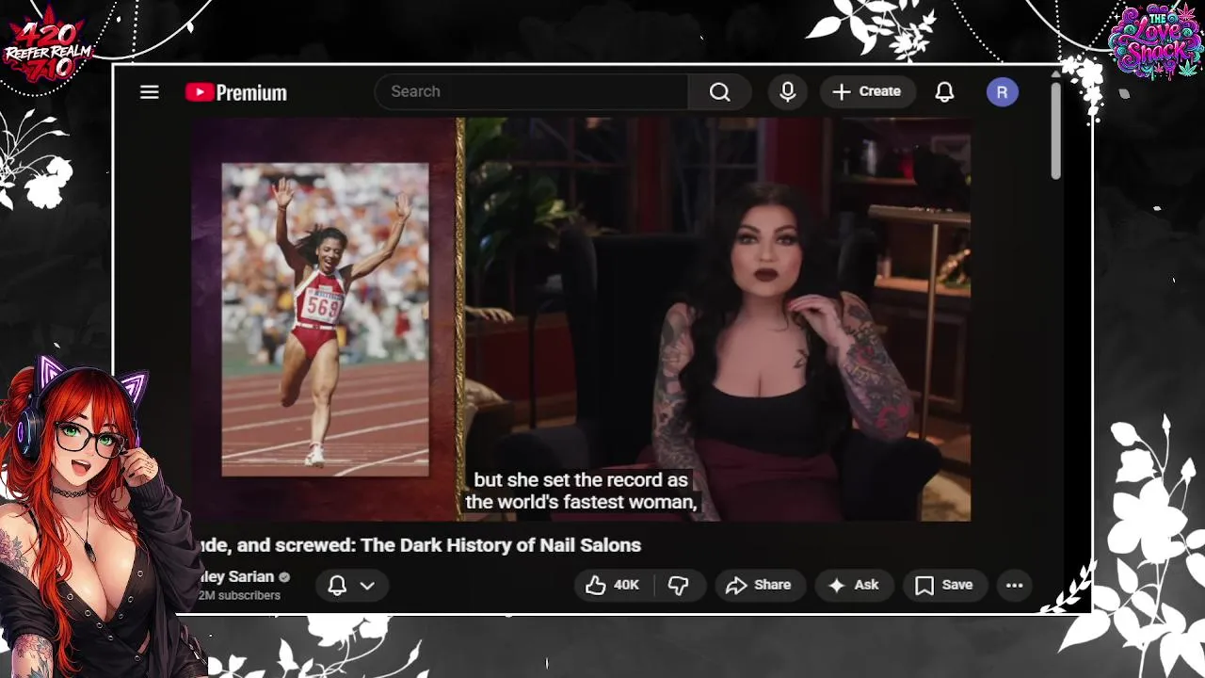Viewport: 1205px width, 678px height.
Task: Open the account avatar 'R' menu
Action: [1002, 92]
